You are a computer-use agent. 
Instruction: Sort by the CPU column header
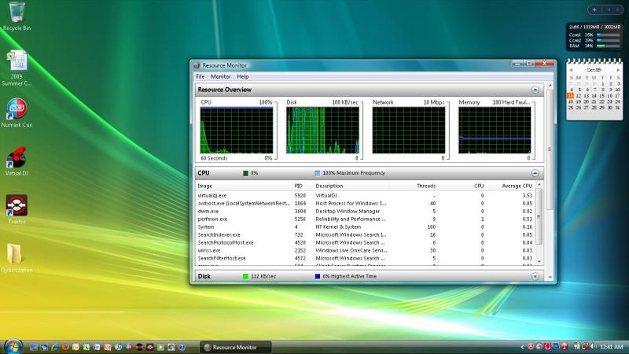[x=462, y=186]
